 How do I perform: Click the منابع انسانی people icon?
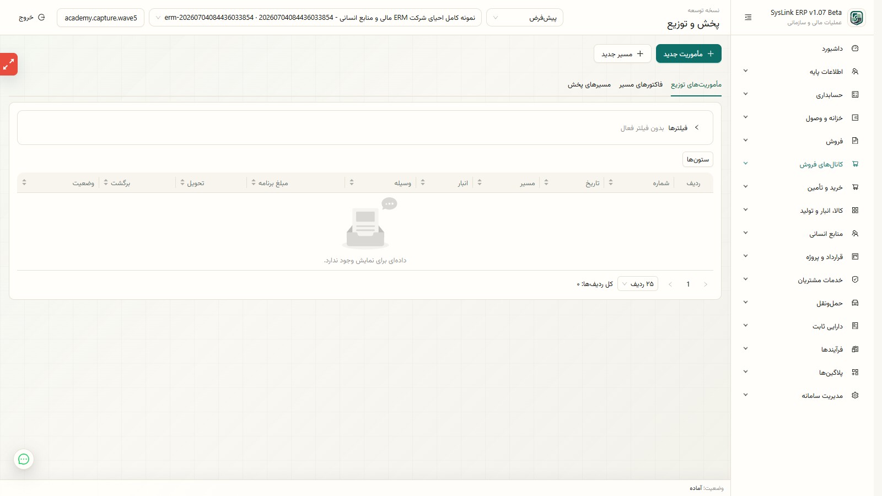pyautogui.click(x=855, y=234)
